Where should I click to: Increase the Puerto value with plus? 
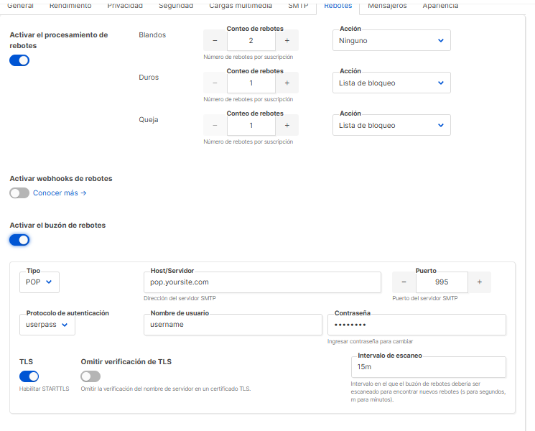click(x=479, y=282)
